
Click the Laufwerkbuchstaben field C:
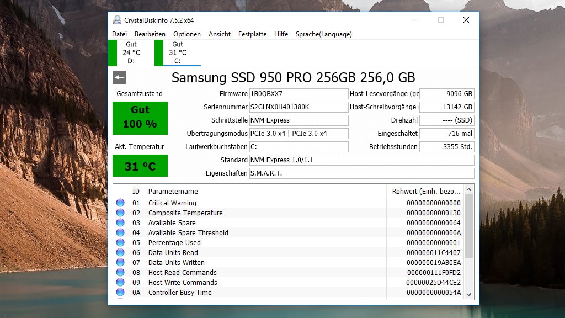coord(299,147)
